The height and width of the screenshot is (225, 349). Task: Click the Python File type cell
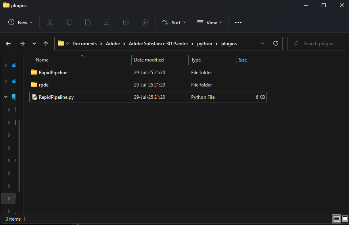click(203, 97)
